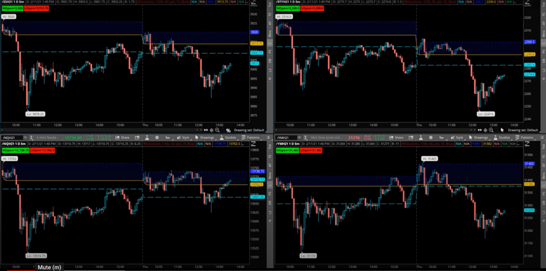Click the icon between Share and flask in /NQH21 toolbar
546x271 pixels.
pyautogui.click(x=137, y=138)
